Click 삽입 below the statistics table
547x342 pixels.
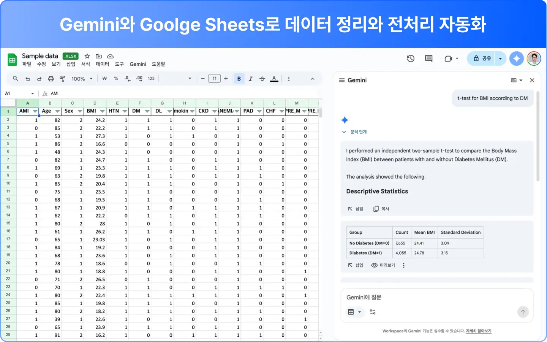356,265
